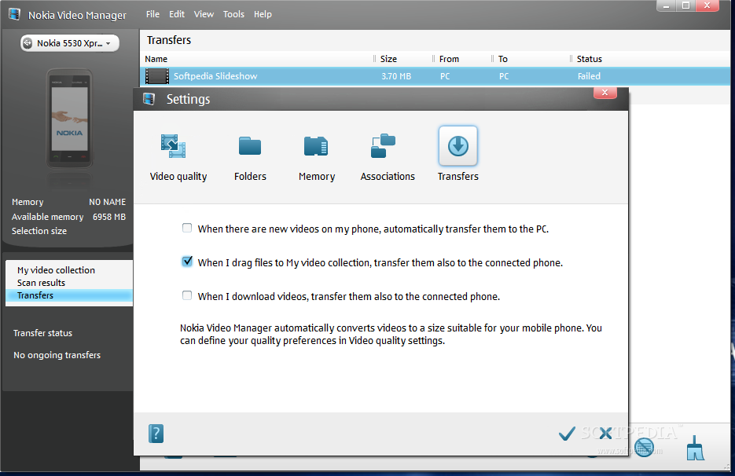Click the Settings dialog title icon

click(149, 99)
